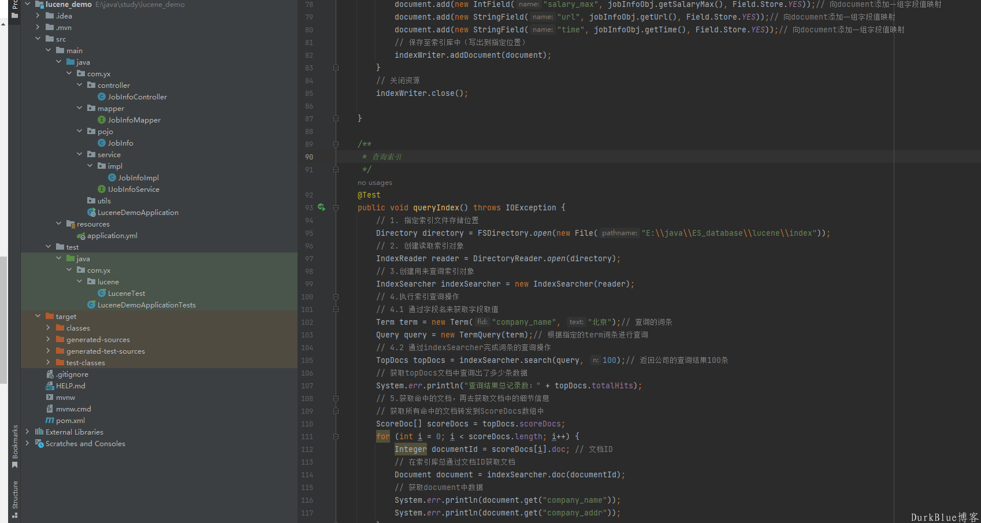Viewport: 981px width, 523px height.
Task: Collapse the target folder
Action: point(38,316)
